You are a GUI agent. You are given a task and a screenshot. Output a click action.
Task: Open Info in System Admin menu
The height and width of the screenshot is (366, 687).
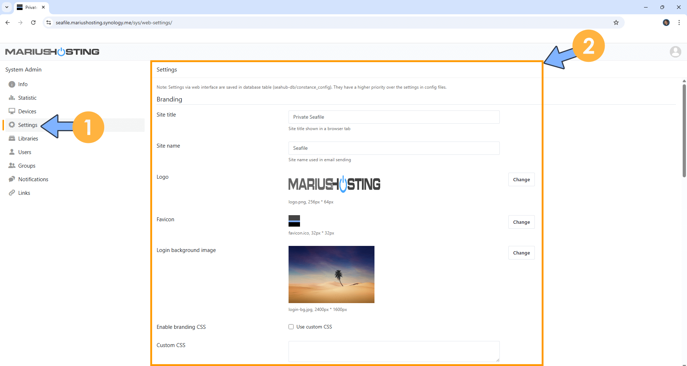[23, 84]
